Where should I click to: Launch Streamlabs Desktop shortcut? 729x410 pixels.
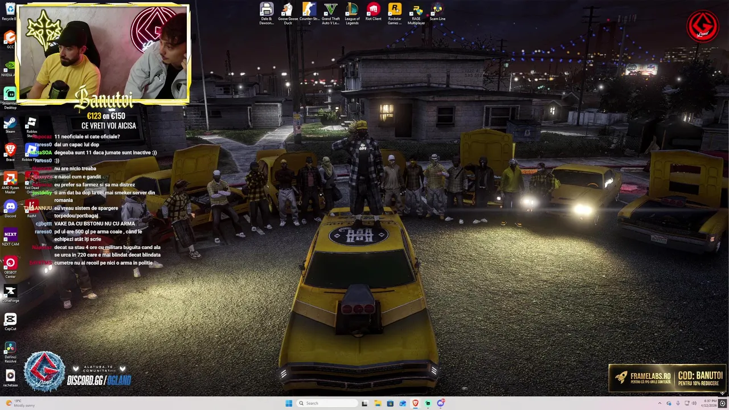pyautogui.click(x=10, y=98)
